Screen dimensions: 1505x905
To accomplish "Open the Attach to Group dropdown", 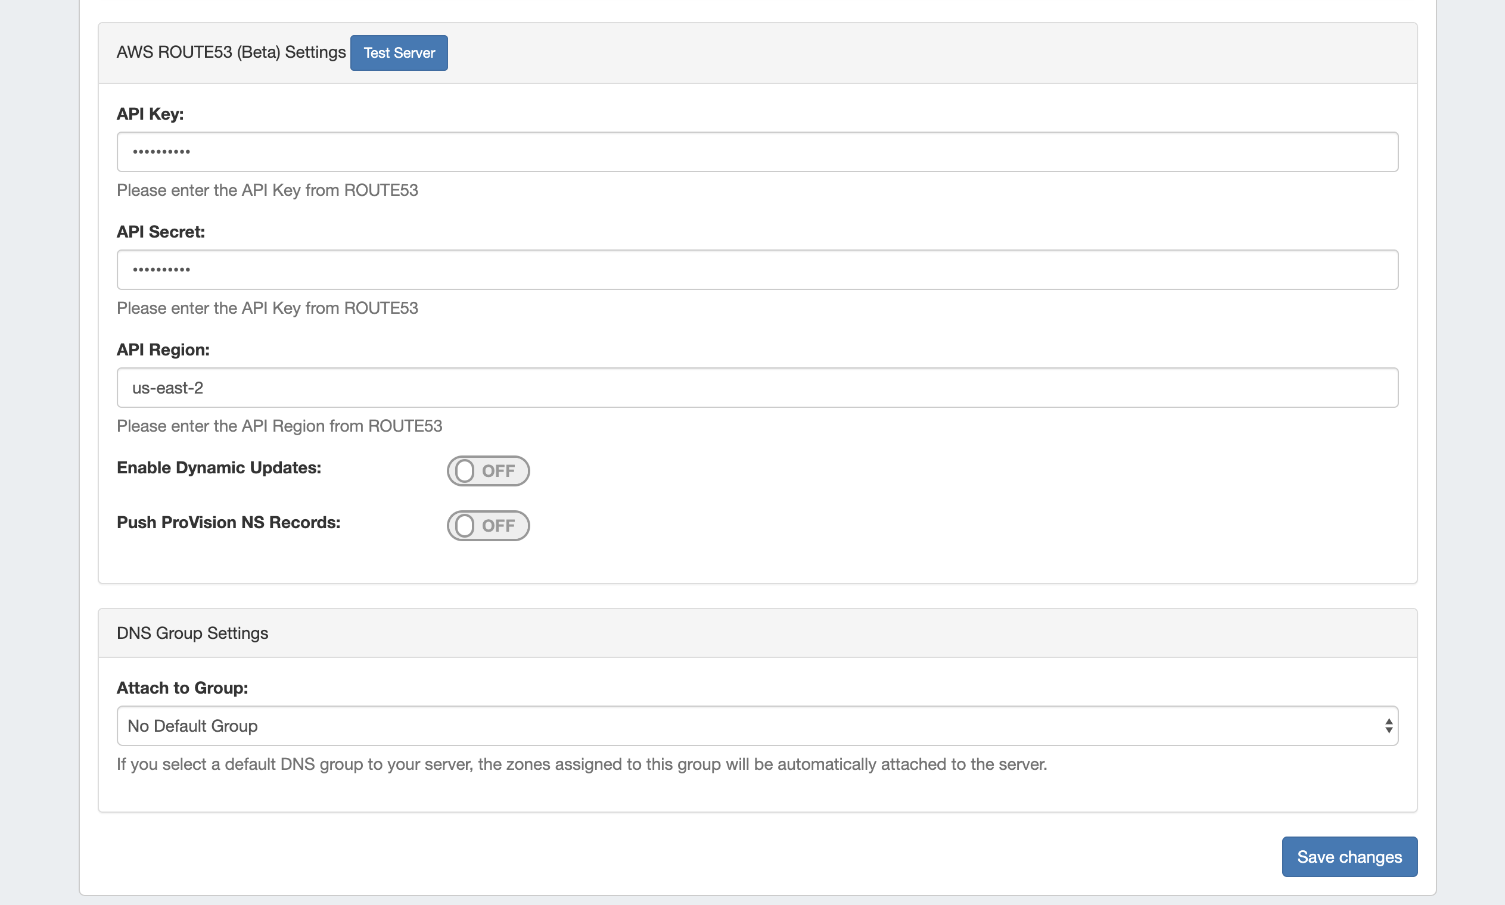I will tap(757, 725).
